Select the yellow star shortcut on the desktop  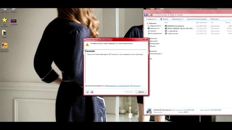tap(5, 20)
